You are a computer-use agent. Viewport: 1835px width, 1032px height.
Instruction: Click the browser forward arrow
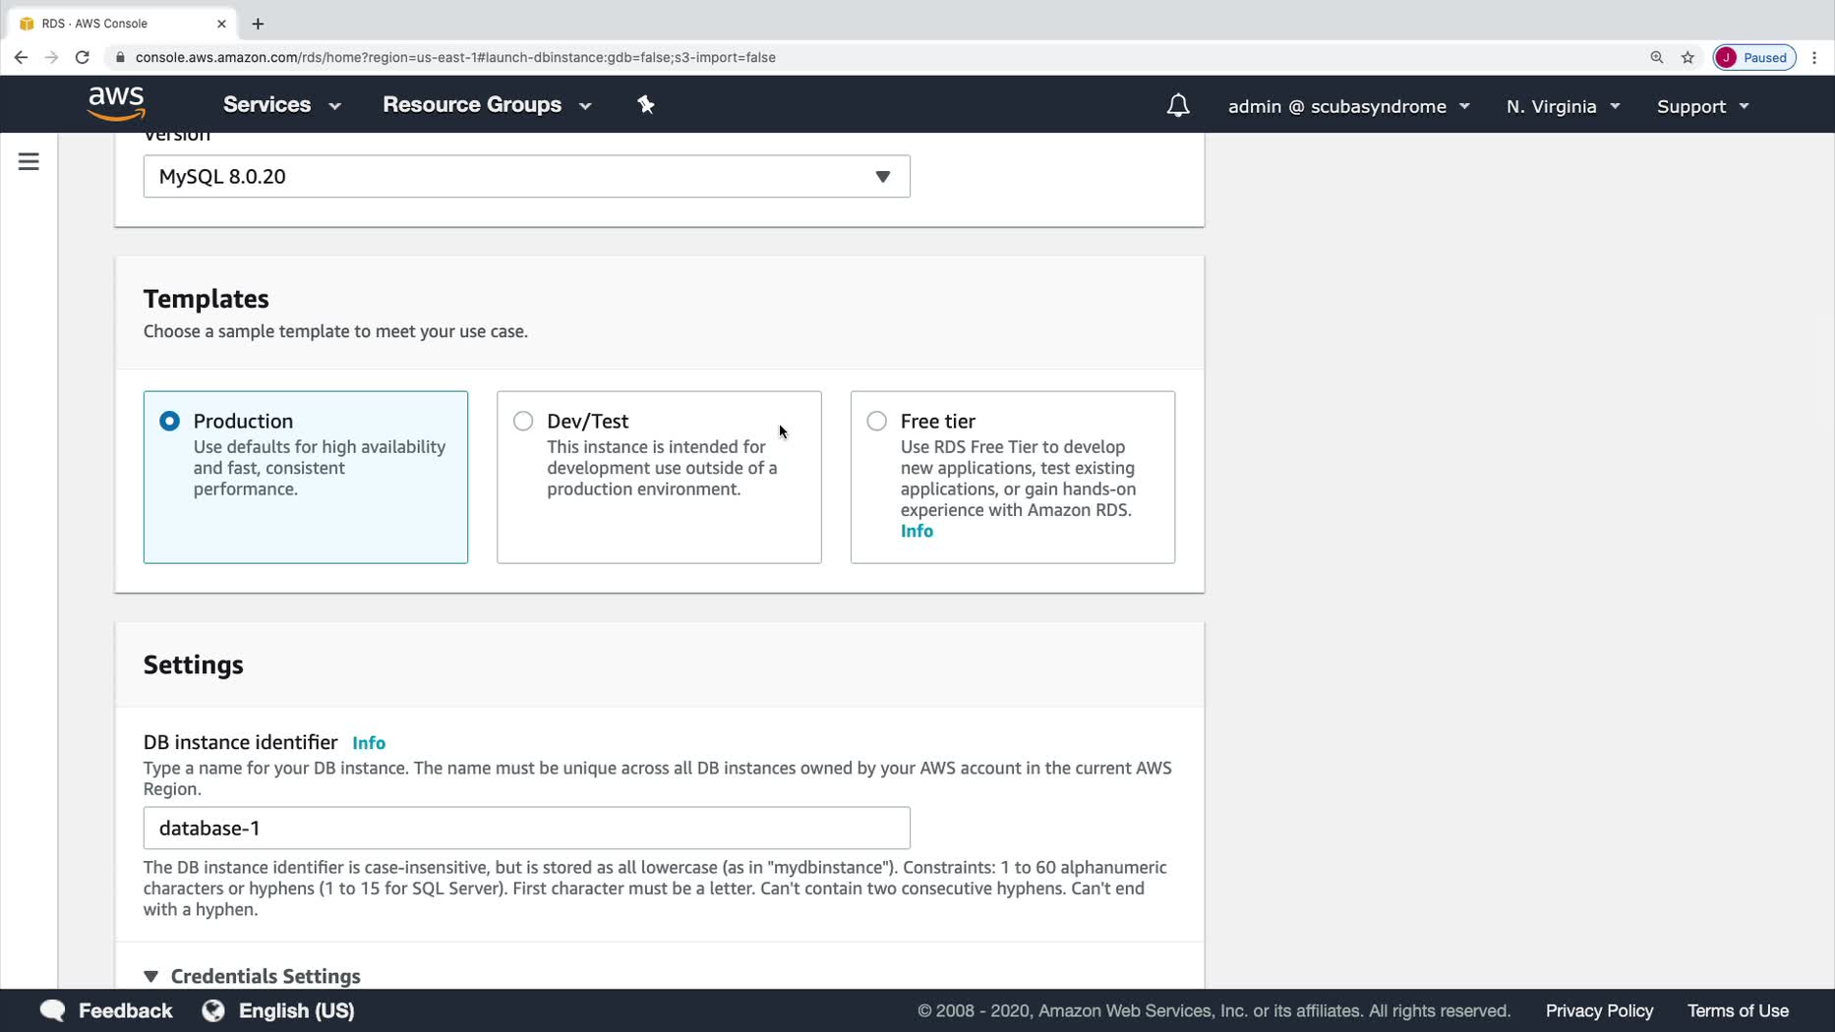51,57
